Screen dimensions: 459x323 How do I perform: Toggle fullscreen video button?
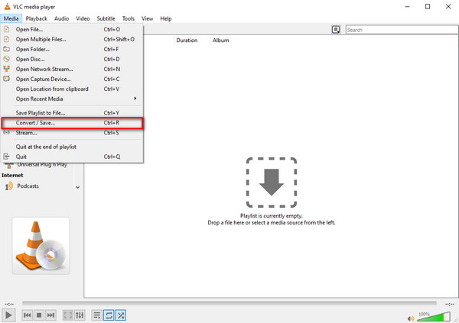pyautogui.click(x=68, y=315)
